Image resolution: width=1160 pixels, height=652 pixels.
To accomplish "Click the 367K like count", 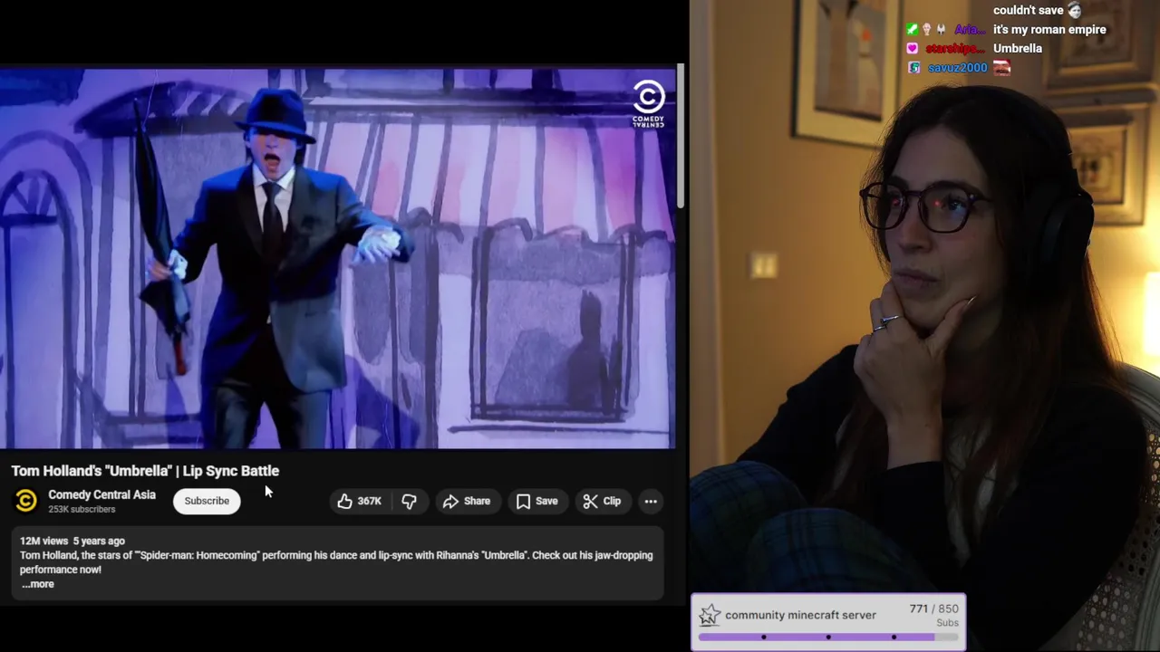I will [x=369, y=501].
